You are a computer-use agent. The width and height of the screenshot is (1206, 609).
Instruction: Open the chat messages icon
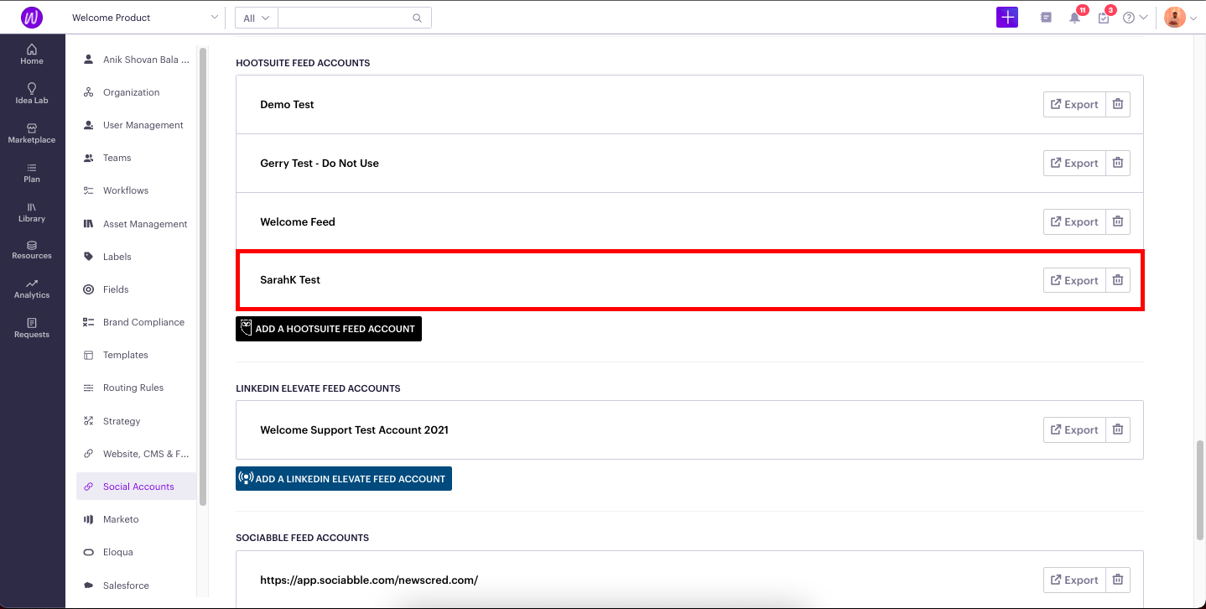1046,18
